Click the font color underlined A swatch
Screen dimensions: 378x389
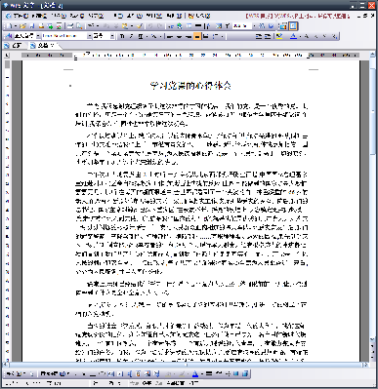tap(293, 36)
